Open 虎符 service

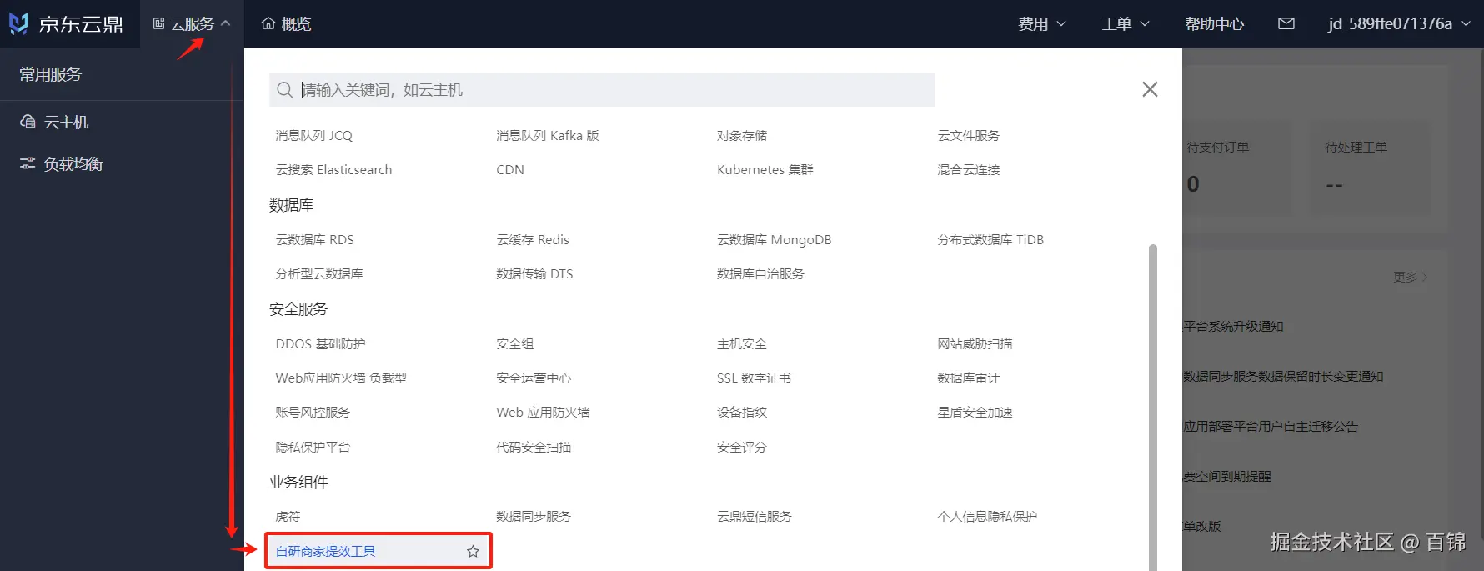(288, 517)
